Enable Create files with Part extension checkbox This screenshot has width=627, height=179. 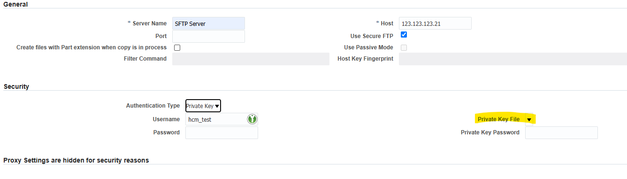pyautogui.click(x=177, y=47)
